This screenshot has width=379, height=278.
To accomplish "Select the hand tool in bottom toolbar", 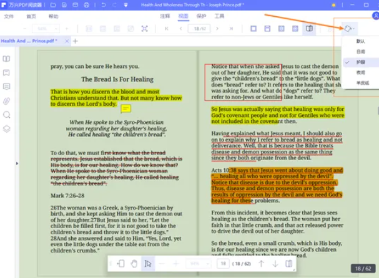I will tap(134, 264).
